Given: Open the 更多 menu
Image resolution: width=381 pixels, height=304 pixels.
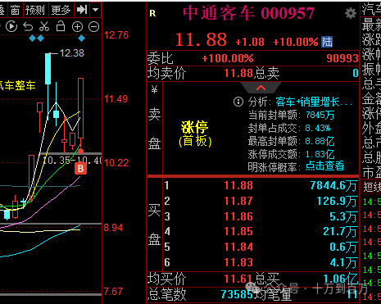Looking at the screenshot, I should [x=61, y=10].
